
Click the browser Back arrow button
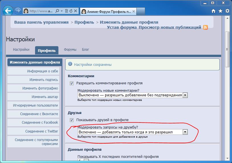[8, 11]
